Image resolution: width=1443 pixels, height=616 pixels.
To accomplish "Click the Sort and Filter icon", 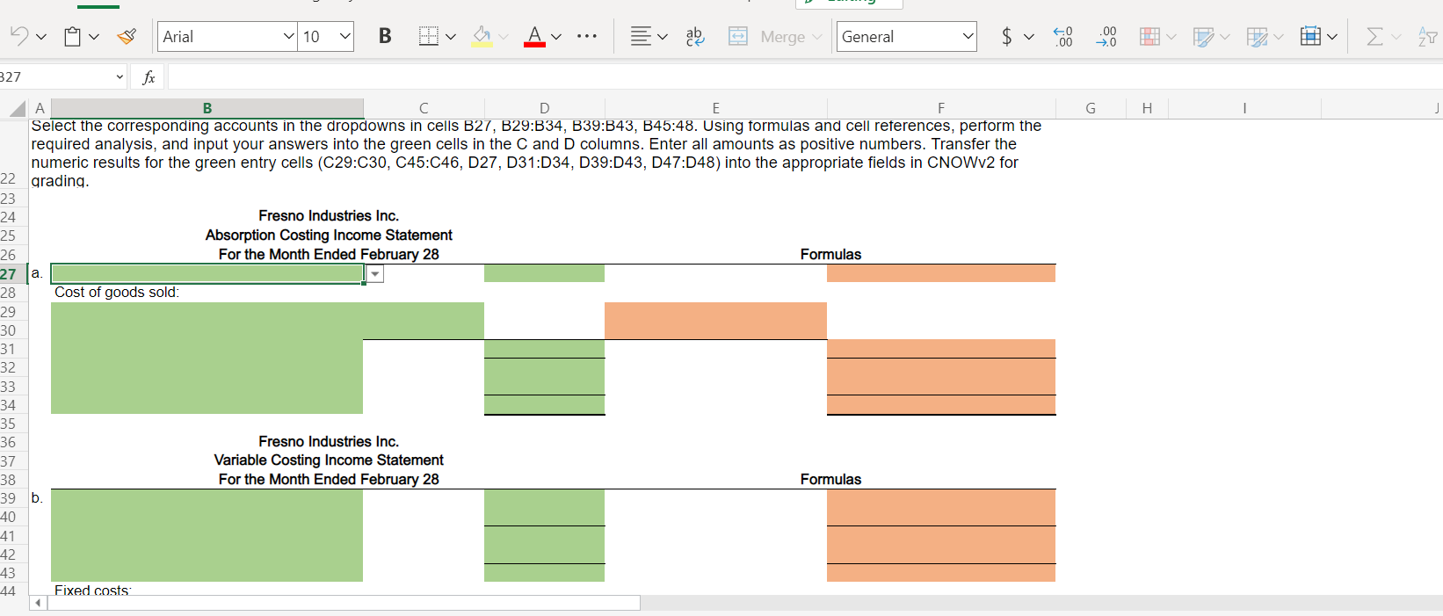I will click(x=1428, y=36).
